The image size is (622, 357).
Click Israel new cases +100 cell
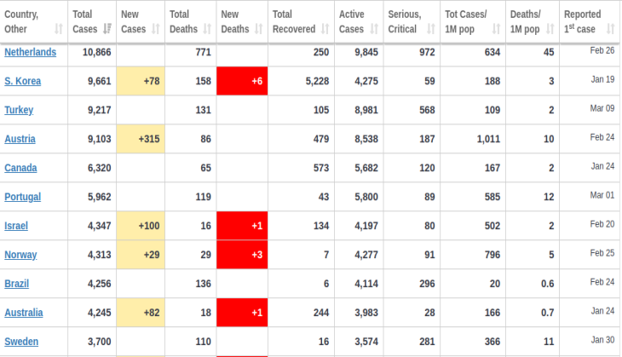(x=141, y=226)
